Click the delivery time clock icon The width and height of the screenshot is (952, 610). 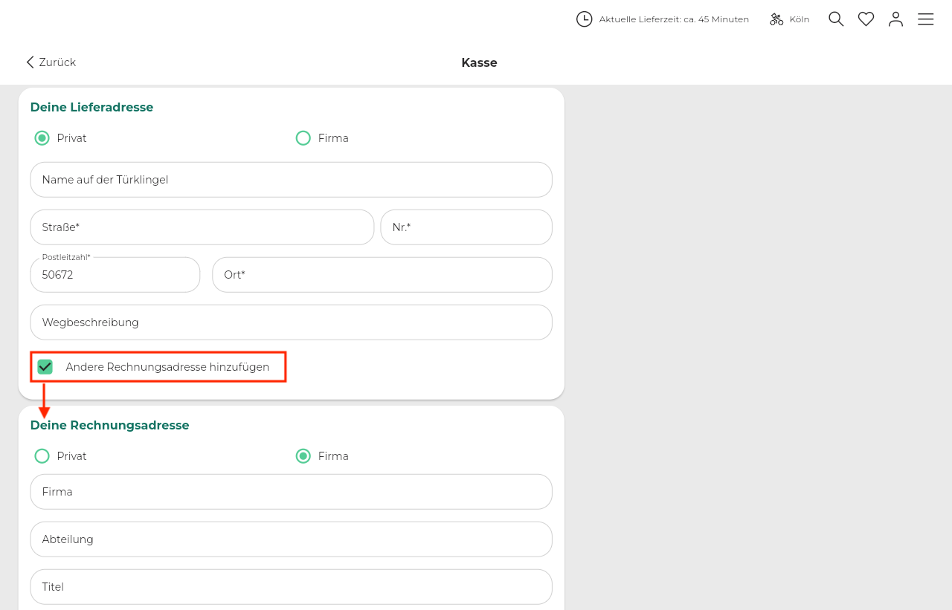[x=584, y=19]
